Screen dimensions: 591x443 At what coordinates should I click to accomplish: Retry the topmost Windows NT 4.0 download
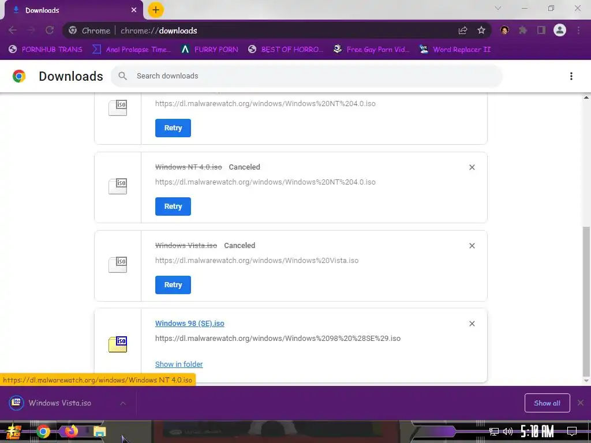click(173, 128)
